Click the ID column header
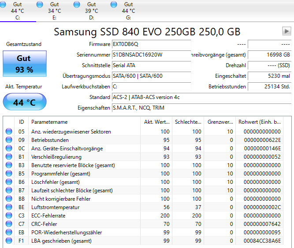 coord(21,122)
